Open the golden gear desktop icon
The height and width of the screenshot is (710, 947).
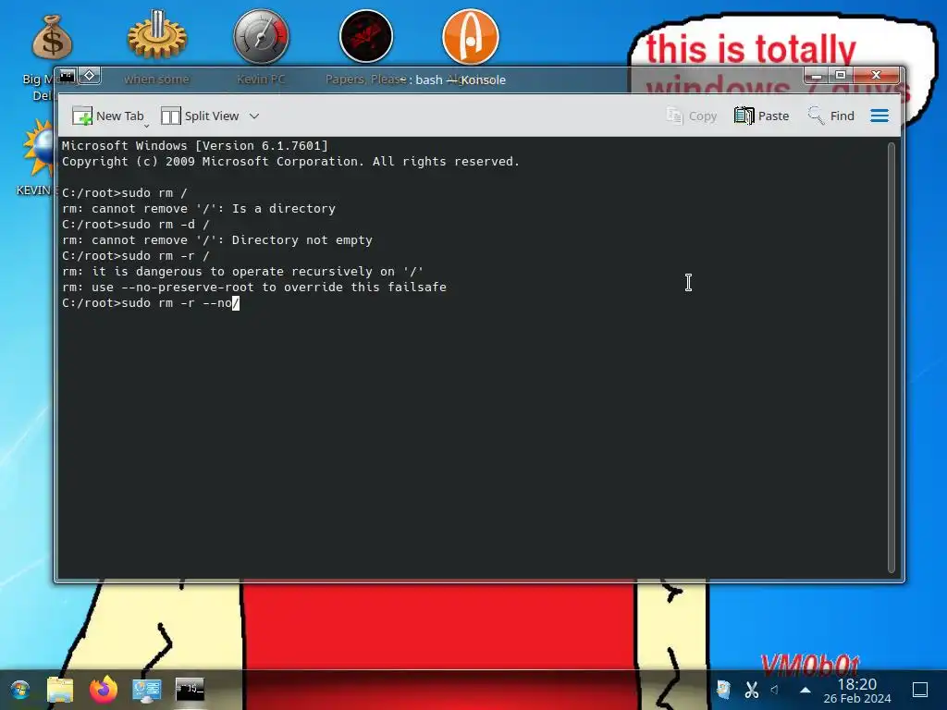pyautogui.click(x=156, y=35)
